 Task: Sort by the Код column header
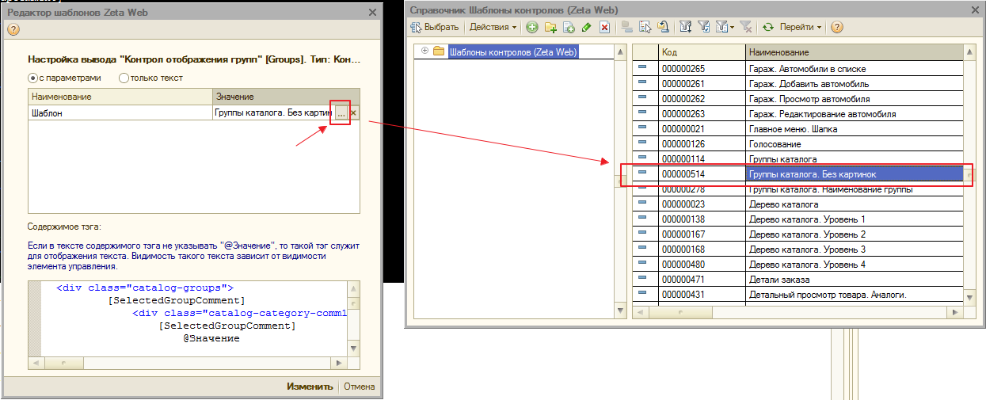pyautogui.click(x=702, y=51)
